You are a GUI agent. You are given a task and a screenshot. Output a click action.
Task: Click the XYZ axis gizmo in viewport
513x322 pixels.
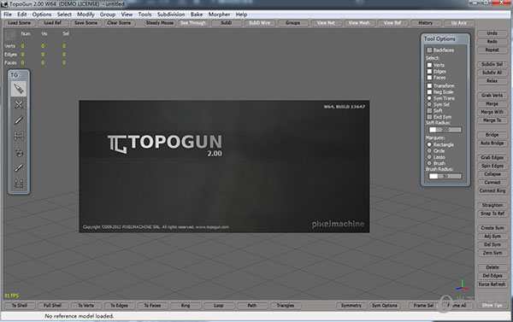pos(462,285)
